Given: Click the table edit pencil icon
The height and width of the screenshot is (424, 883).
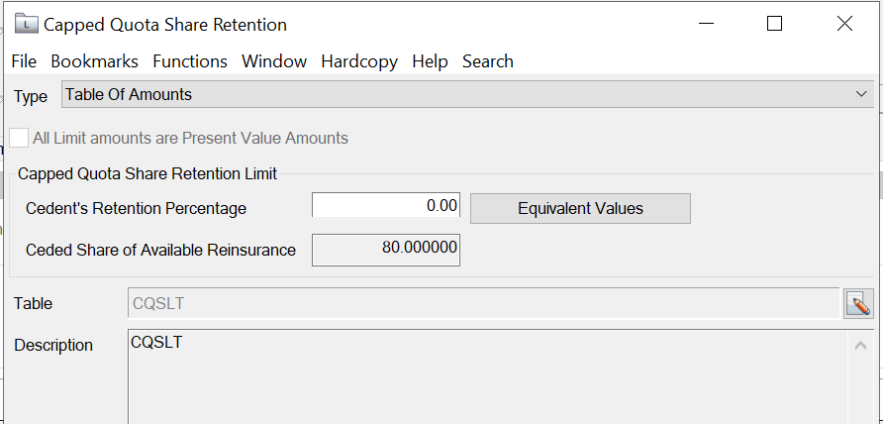Looking at the screenshot, I should pos(858,304).
